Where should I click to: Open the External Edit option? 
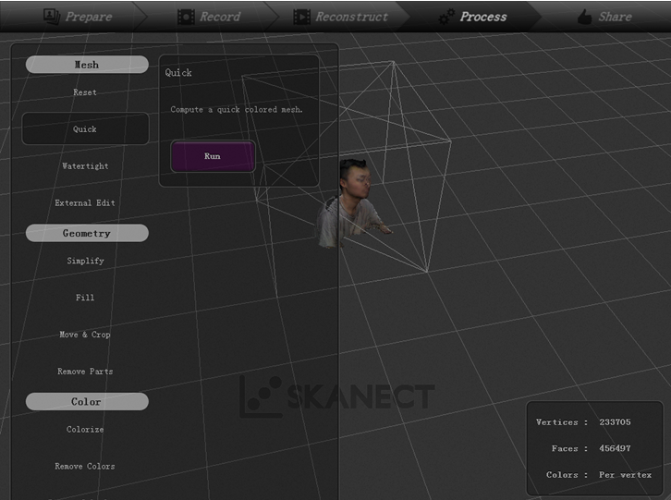(x=85, y=203)
